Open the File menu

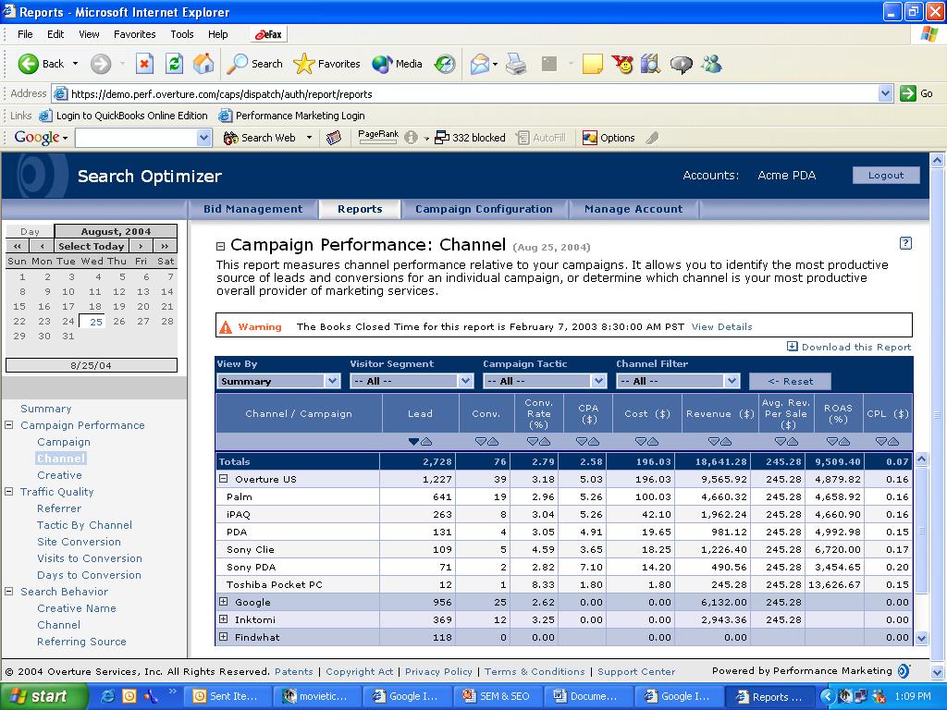coord(25,34)
